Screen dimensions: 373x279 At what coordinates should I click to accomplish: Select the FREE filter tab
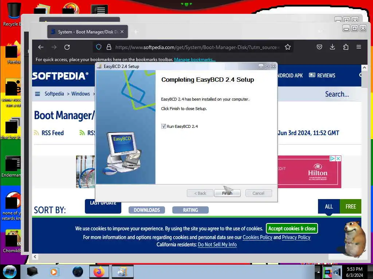point(351,207)
